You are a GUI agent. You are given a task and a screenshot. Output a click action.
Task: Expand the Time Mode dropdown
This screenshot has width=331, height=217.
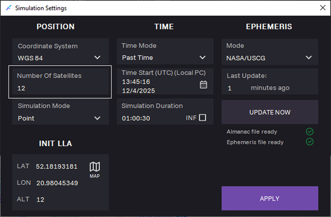(x=202, y=58)
